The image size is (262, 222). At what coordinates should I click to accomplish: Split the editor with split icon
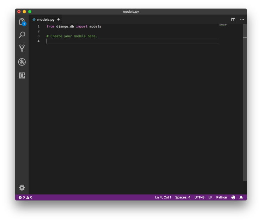[233, 19]
